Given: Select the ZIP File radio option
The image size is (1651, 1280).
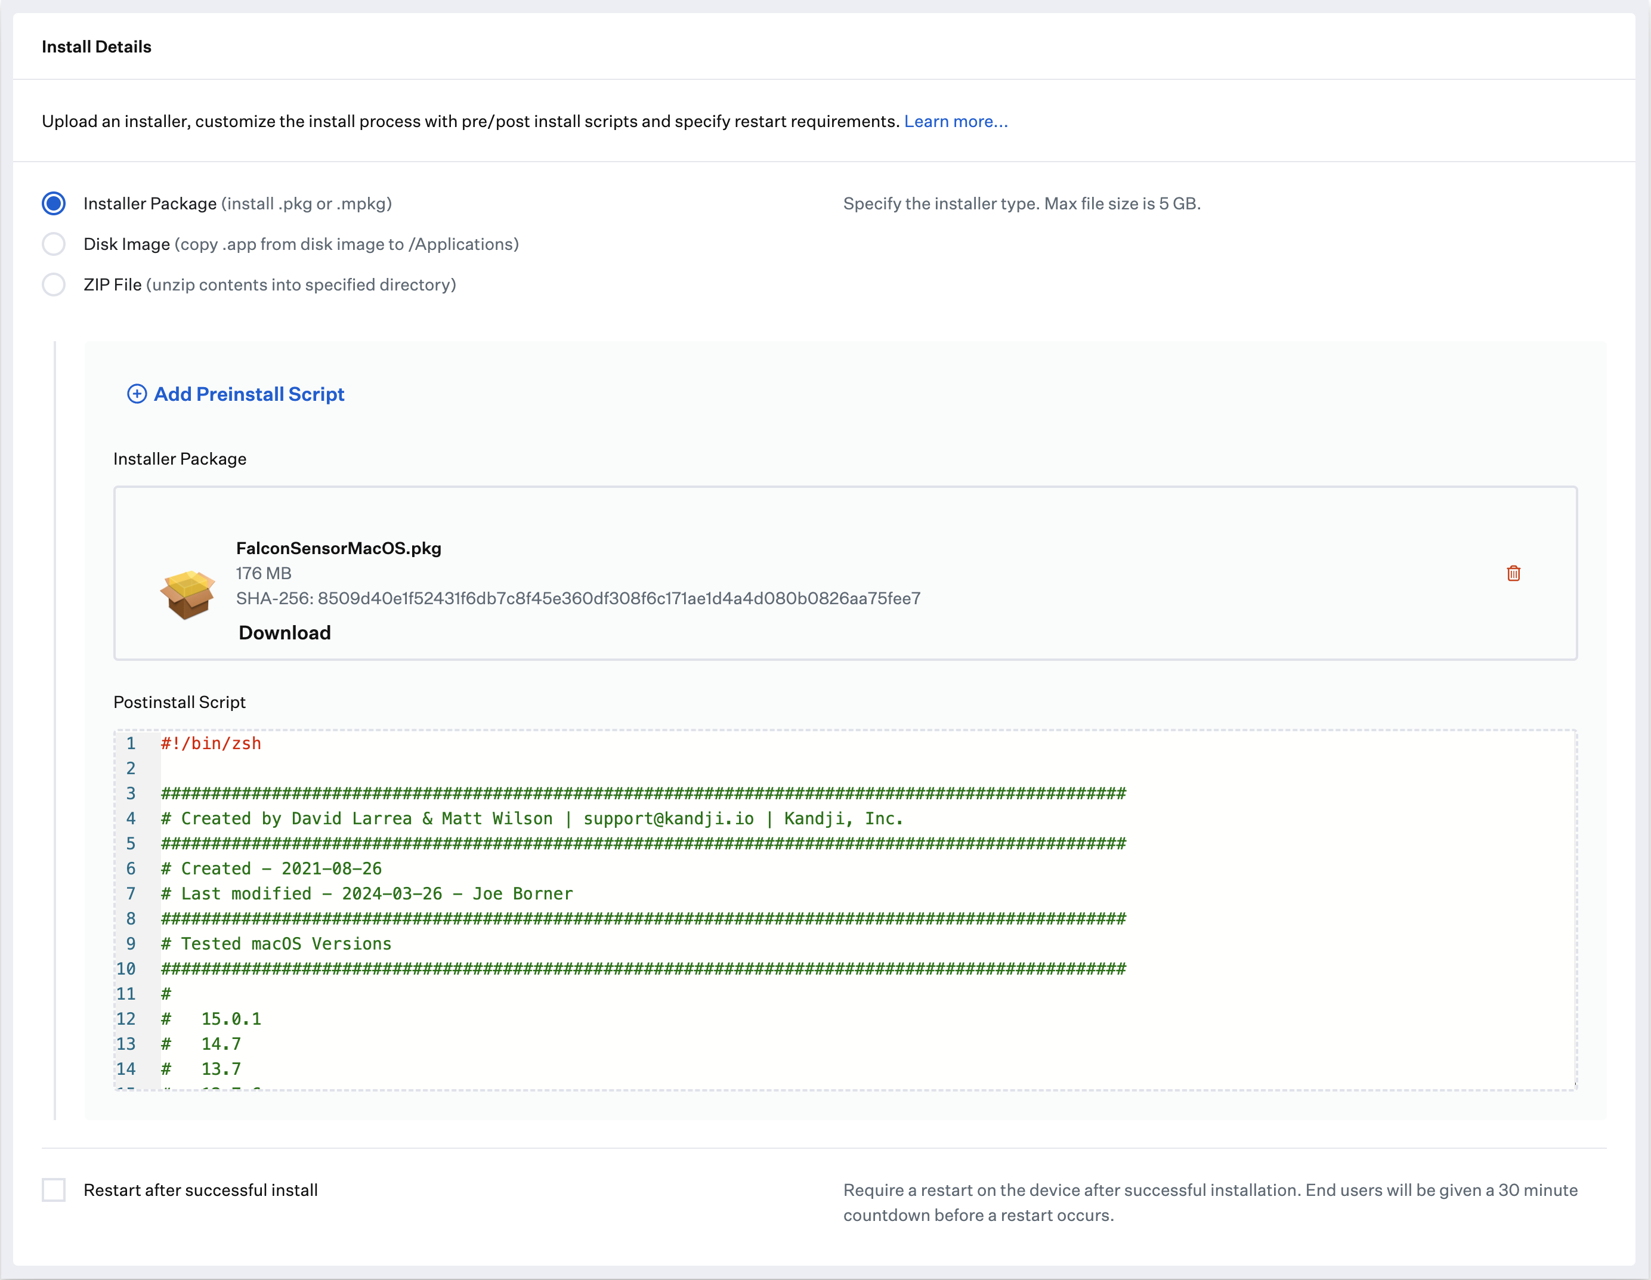Looking at the screenshot, I should click(x=54, y=285).
